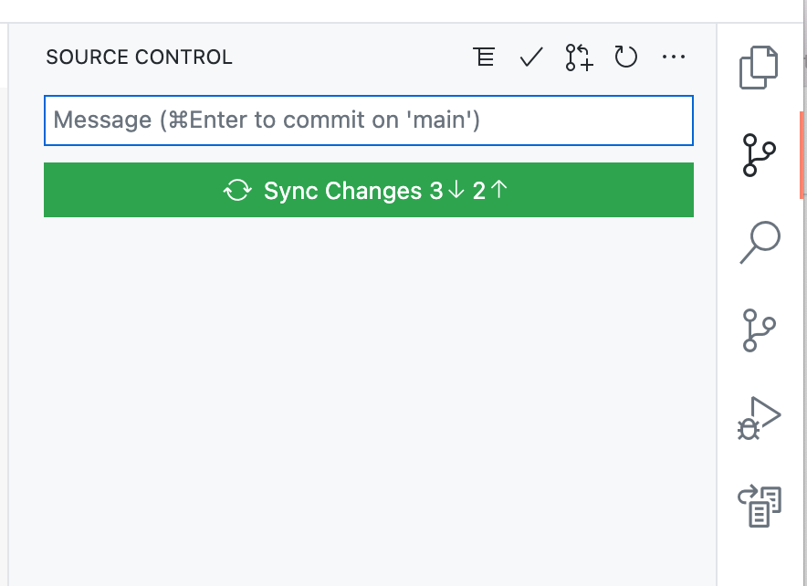Open the Create Pull Request icon

(578, 57)
